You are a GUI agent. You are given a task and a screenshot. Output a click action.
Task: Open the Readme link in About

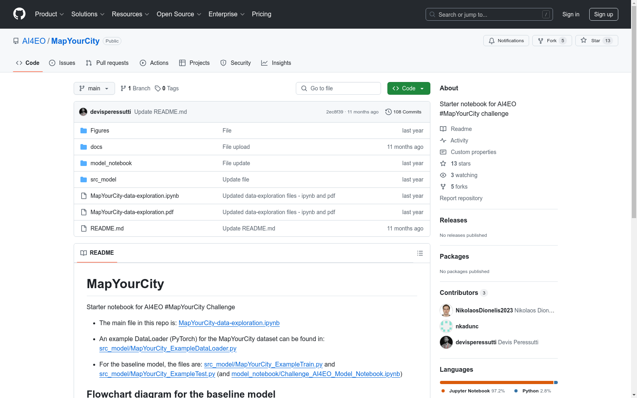tap(456, 129)
